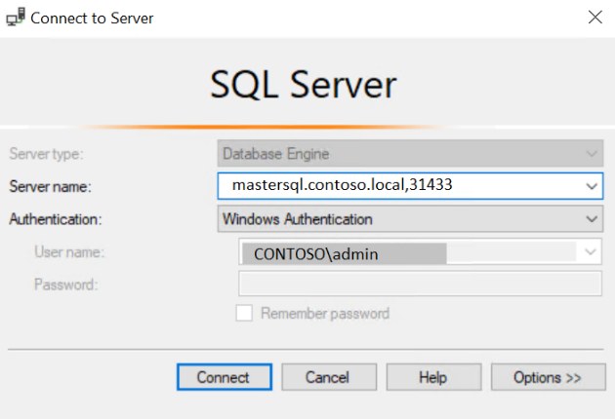
Task: Expand the Server name dropdown arrow
Action: 592,186
